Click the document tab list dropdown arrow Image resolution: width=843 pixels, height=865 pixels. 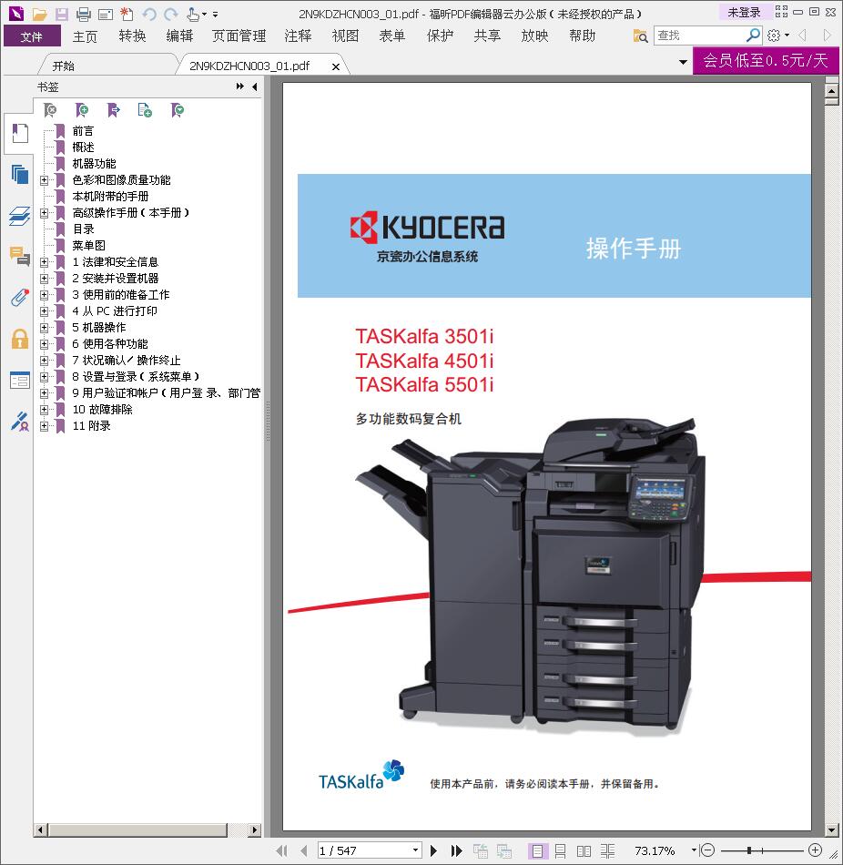[683, 62]
